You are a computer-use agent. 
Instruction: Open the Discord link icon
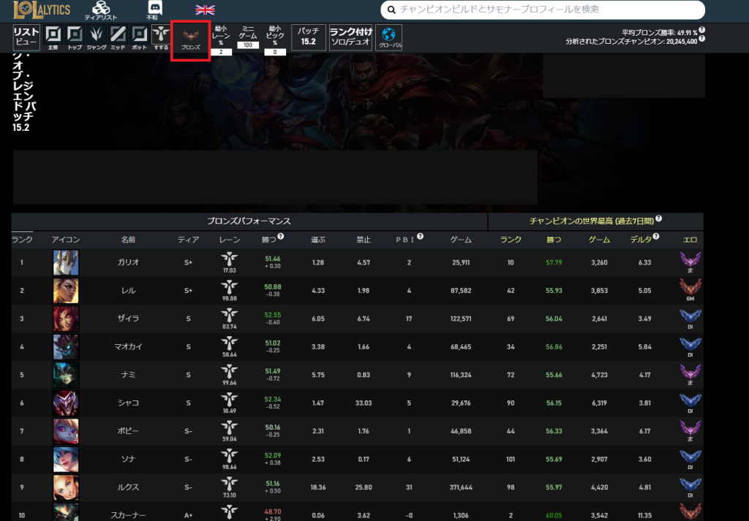tap(154, 10)
